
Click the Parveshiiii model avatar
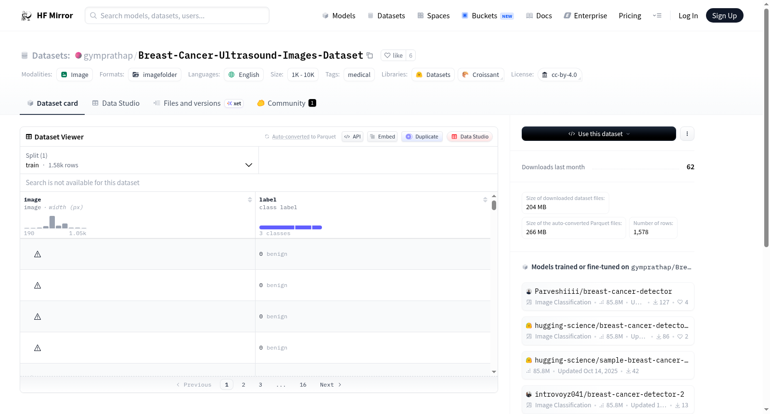tap(529, 291)
